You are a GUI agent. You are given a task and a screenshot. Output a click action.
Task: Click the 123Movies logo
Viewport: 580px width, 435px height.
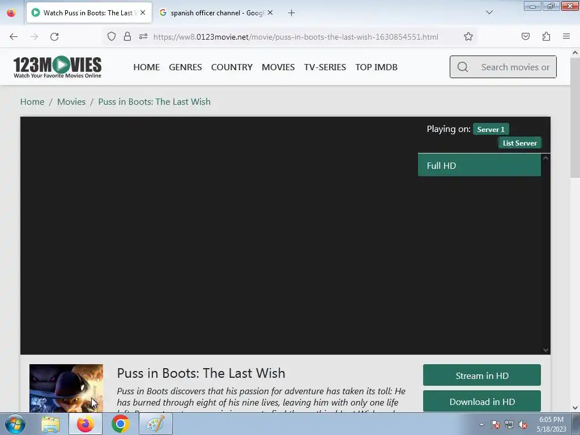(57, 67)
